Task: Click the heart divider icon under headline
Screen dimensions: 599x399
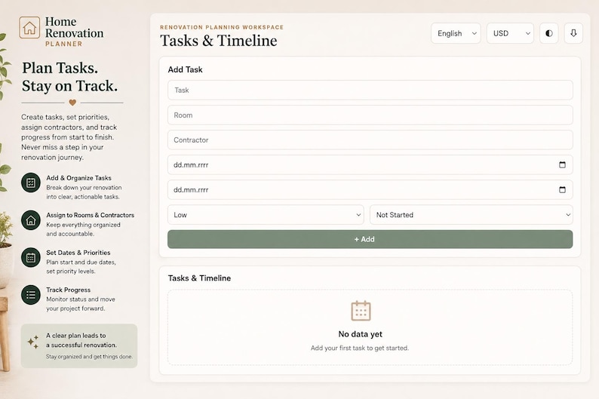Action: point(72,103)
